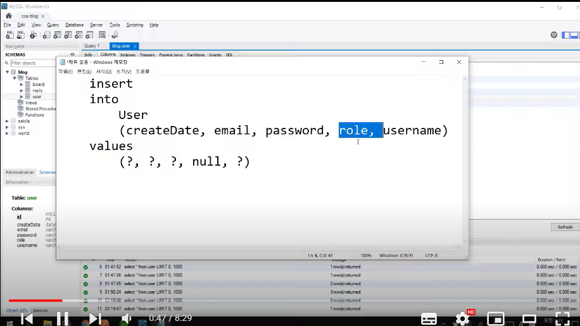The height and width of the screenshot is (326, 580).
Task: Pause the video playback
Action: pyautogui.click(x=63, y=318)
